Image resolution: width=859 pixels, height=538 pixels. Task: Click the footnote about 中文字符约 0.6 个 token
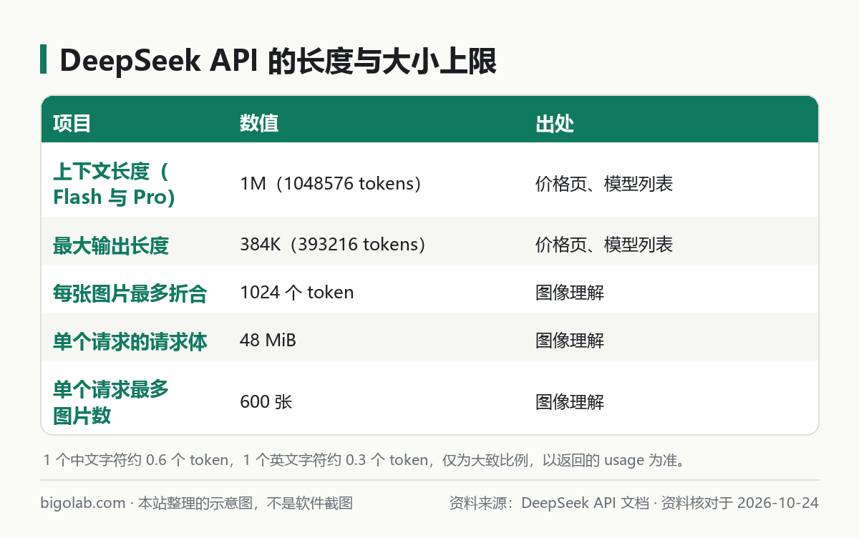[364, 460]
